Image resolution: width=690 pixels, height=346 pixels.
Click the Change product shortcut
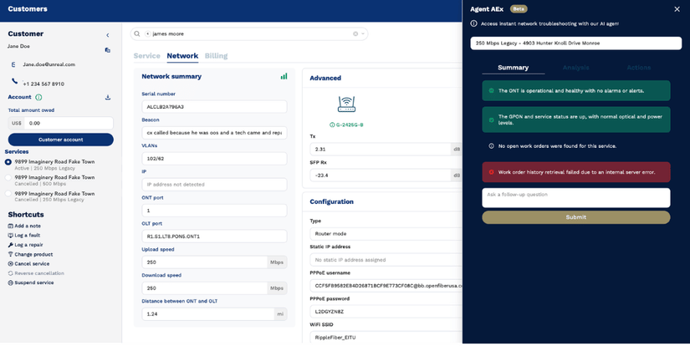point(30,255)
